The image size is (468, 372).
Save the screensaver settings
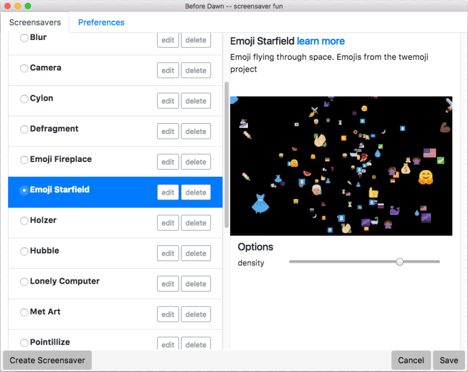449,360
